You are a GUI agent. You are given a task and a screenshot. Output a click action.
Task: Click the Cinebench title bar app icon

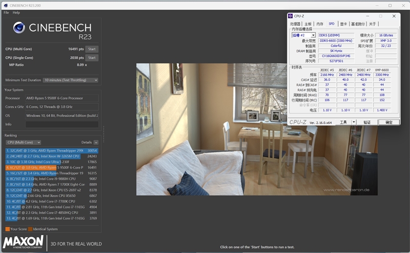(5, 5)
